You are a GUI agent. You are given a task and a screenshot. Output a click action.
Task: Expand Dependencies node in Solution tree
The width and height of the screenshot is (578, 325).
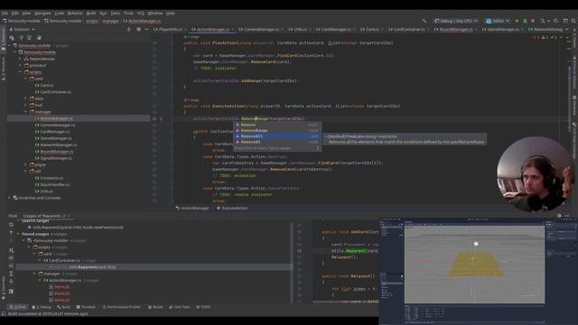point(20,59)
